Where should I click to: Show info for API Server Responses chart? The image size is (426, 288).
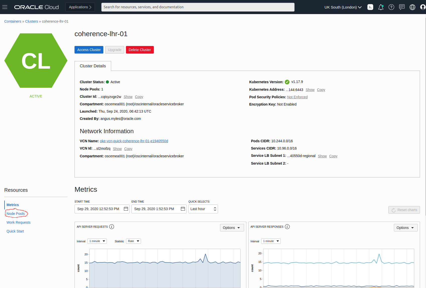tap(287, 227)
